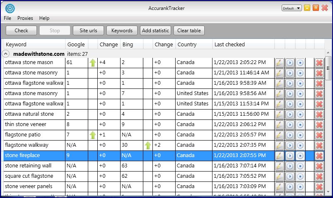Click '1/21/2013 11:46:14 AM' timestamp cell
This screenshot has height=198, width=333.
point(243,73)
